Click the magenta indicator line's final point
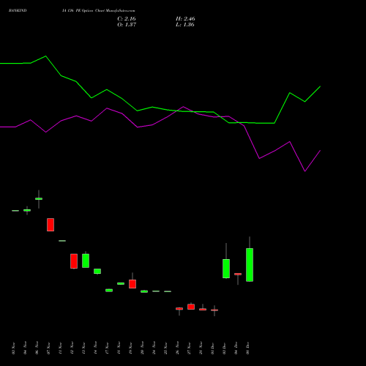The image size is (366, 366). pyautogui.click(x=320, y=151)
